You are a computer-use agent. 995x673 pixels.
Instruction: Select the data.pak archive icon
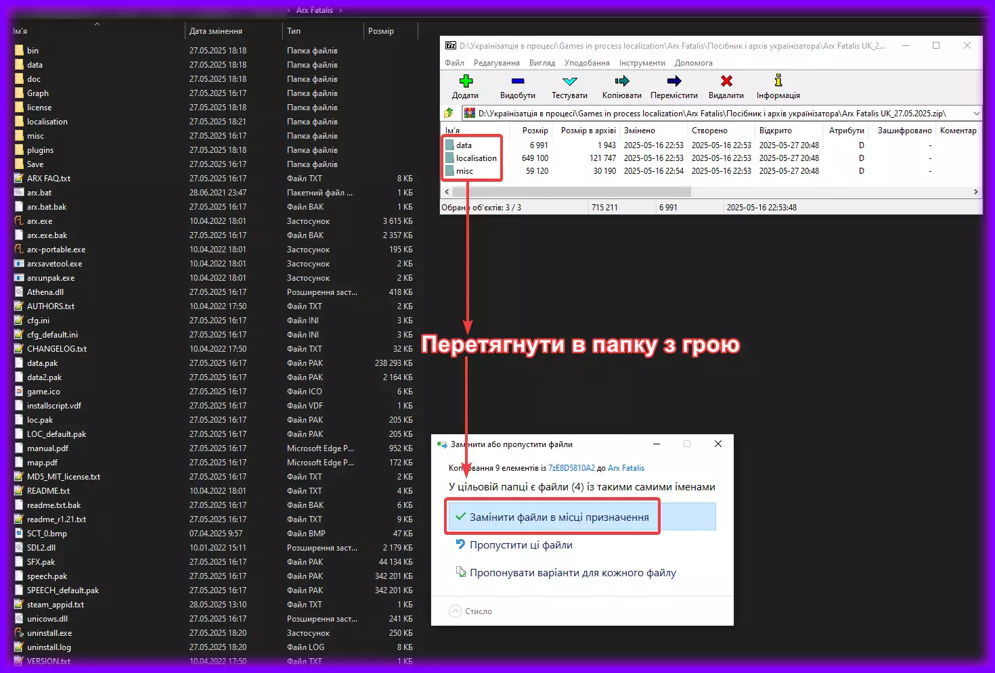[19, 363]
